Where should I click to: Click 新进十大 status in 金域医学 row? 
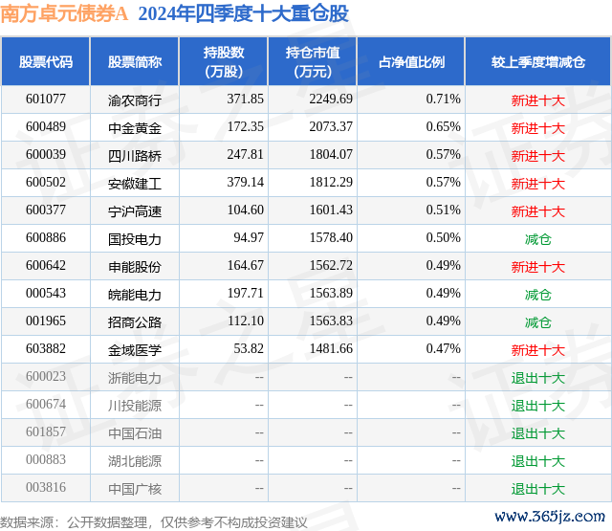pyautogui.click(x=538, y=350)
